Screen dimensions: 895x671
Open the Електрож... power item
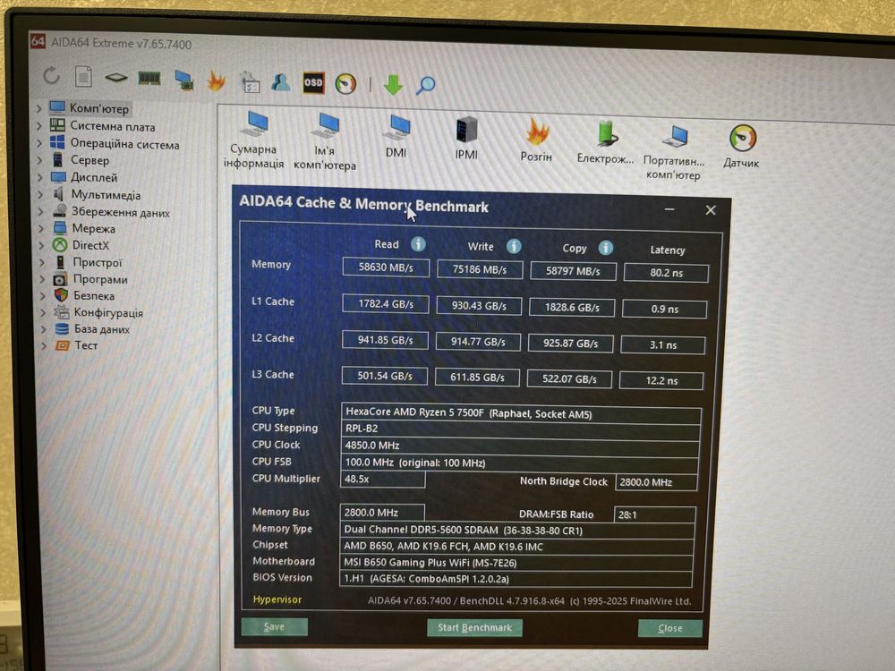605,141
